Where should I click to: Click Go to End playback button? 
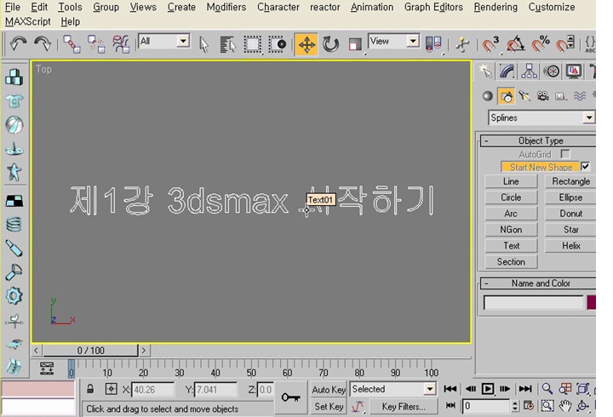[524, 389]
